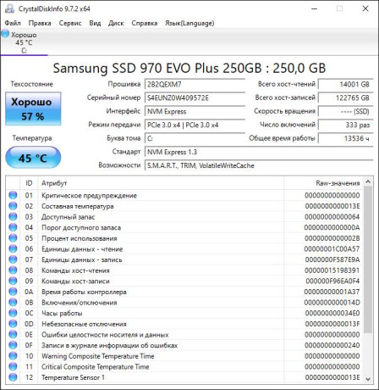Click status icon for 07 Единицы данных - запись
The image size is (379, 390).
[13, 259]
